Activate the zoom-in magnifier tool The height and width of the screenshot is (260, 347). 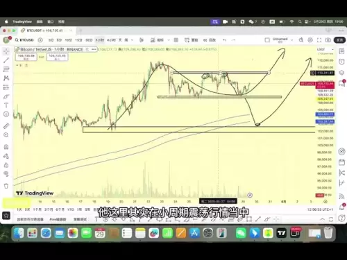coord(6,135)
